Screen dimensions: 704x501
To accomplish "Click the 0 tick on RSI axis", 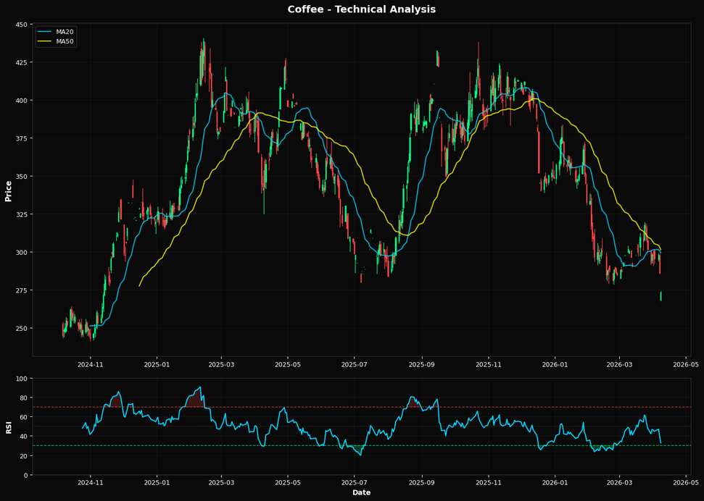I will [x=25, y=475].
